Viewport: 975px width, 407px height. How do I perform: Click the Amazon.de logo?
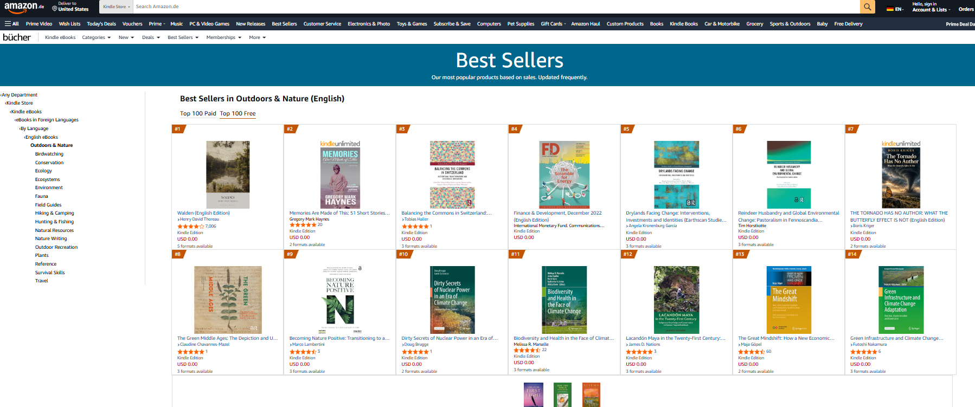click(24, 7)
